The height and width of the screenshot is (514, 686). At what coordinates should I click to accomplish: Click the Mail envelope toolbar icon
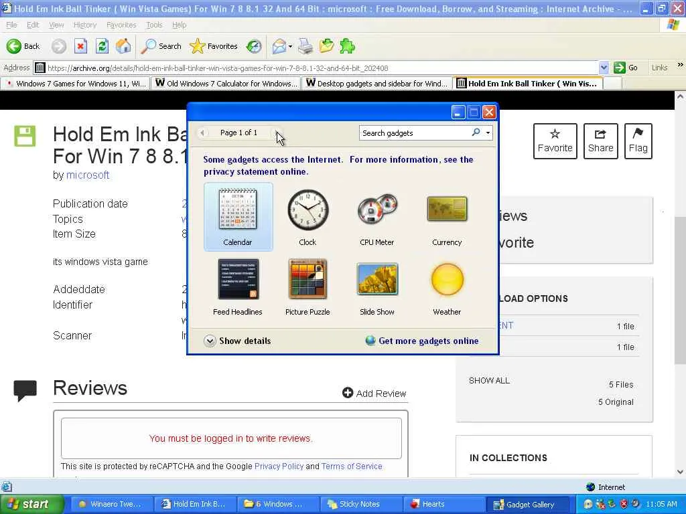coord(279,46)
